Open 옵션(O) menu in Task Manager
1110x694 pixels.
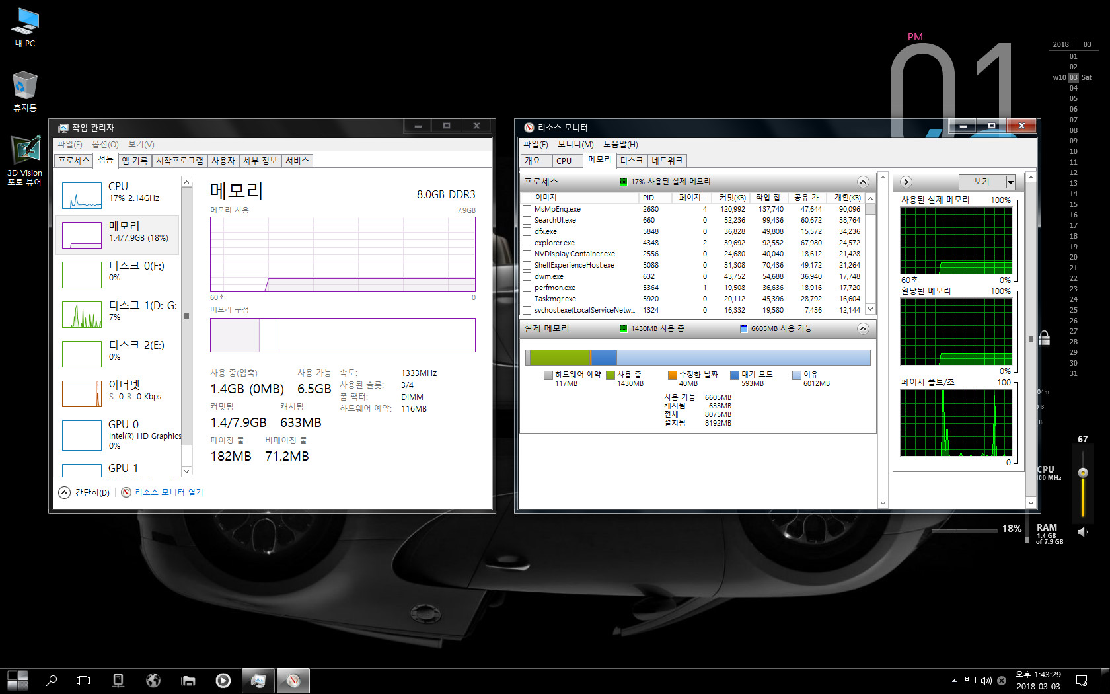105,144
